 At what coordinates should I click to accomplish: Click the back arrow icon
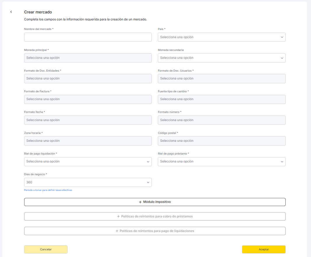[11, 12]
